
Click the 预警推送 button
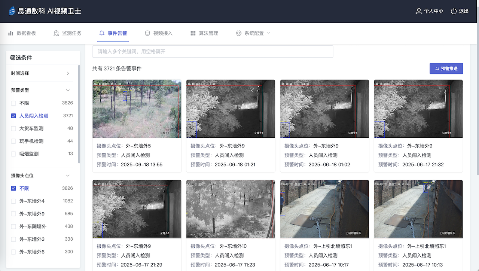[x=446, y=68]
